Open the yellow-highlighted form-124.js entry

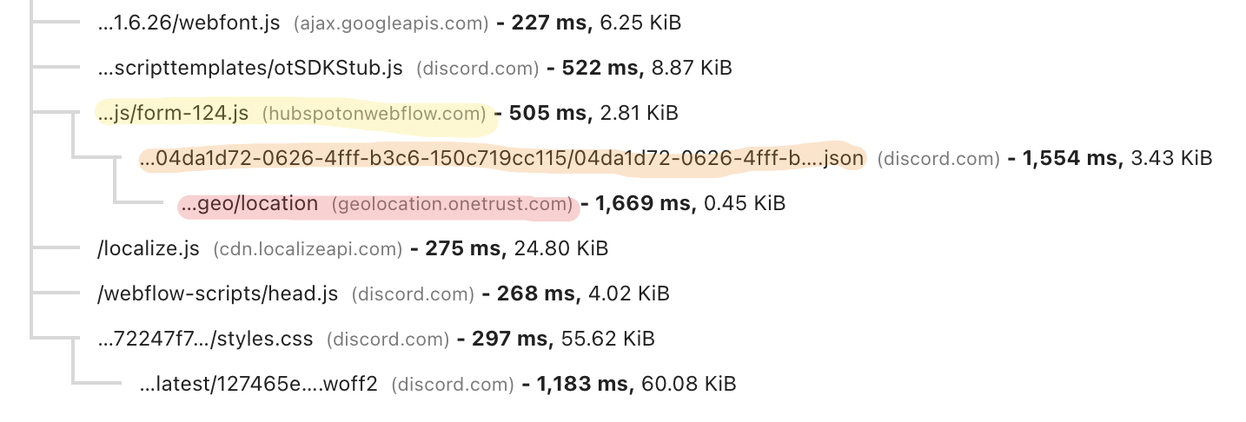174,113
